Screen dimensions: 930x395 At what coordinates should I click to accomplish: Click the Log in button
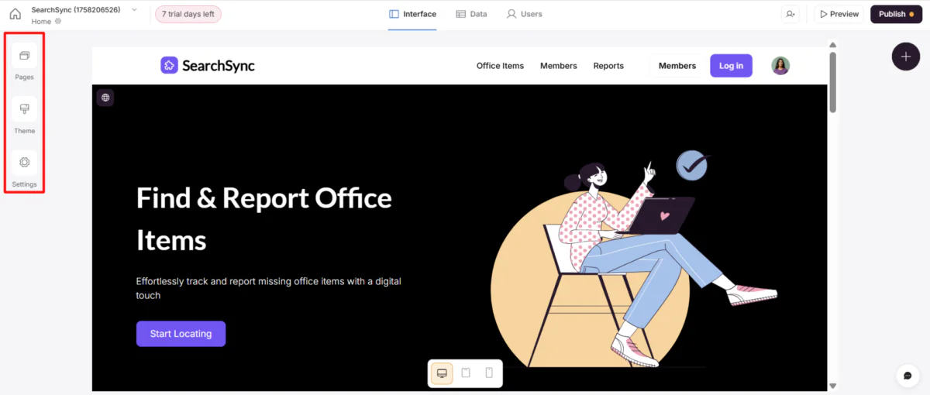(x=731, y=66)
